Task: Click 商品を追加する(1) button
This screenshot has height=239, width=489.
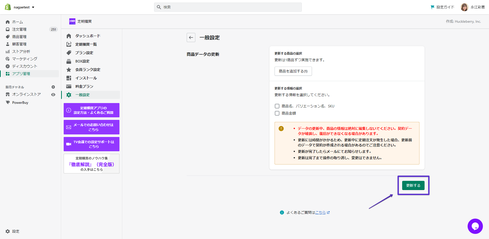Action: click(293, 71)
